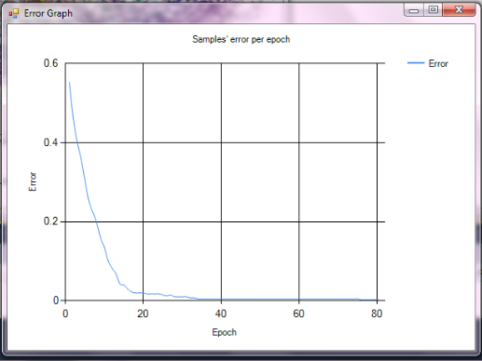Click the Error Graph title bar text
The height and width of the screenshot is (361, 482).
48,14
